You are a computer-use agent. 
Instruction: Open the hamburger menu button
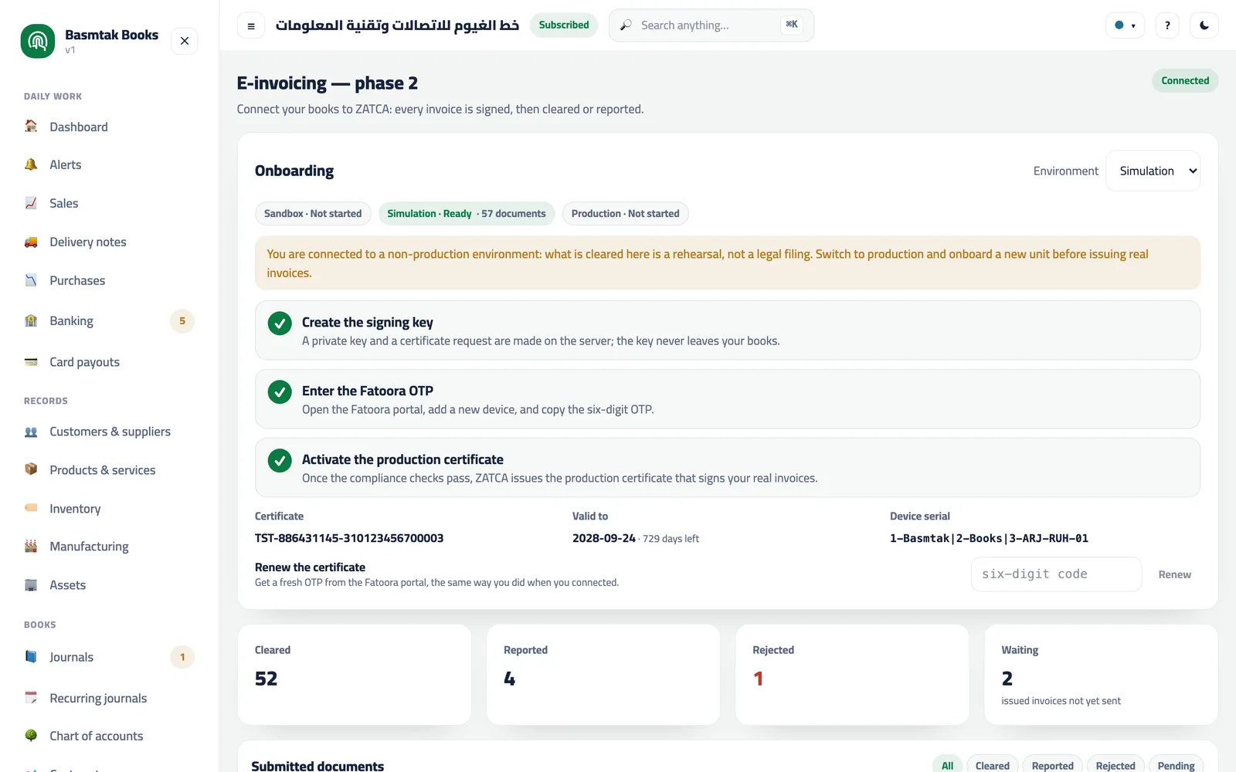click(x=251, y=25)
